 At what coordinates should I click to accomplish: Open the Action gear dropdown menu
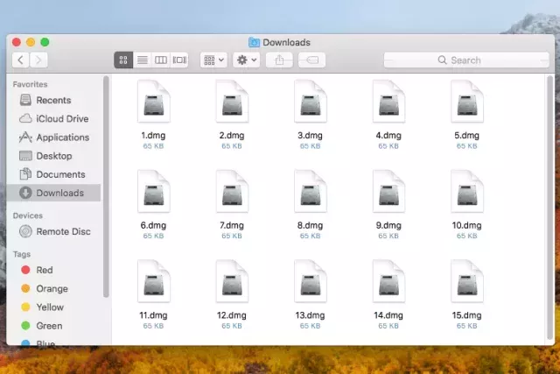click(247, 60)
